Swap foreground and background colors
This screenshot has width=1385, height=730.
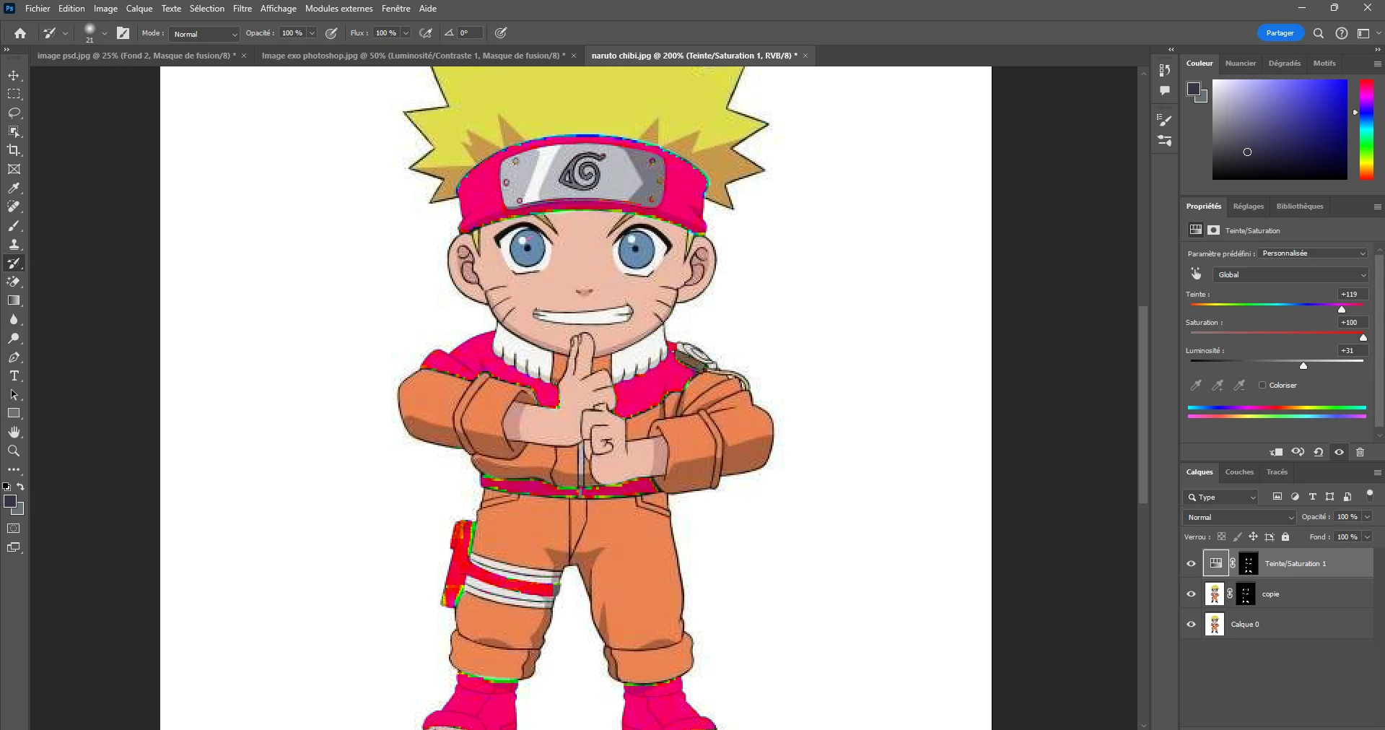coord(21,487)
